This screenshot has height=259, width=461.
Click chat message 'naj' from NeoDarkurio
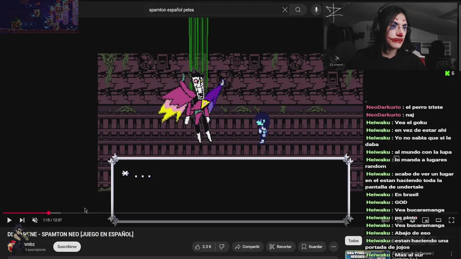(409, 115)
